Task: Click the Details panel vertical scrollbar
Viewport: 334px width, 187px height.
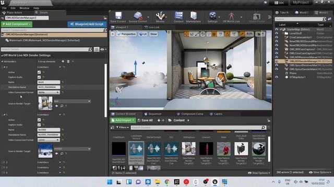Action: coord(105,90)
